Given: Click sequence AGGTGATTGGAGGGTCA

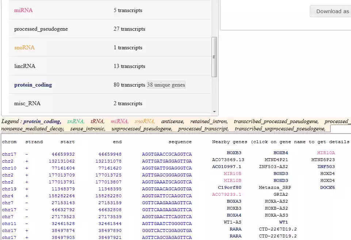Looking at the screenshot, I should coord(167,168).
